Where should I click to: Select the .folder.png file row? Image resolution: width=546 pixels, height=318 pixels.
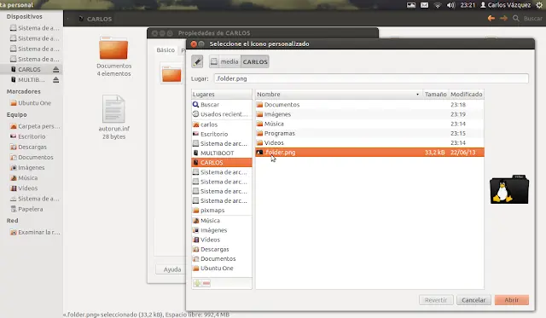369,153
